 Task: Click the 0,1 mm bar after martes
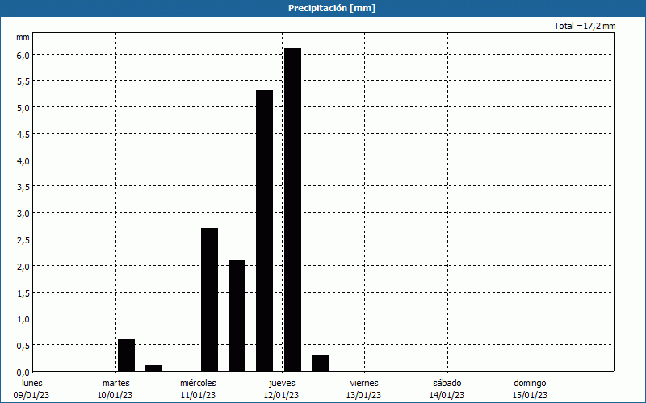(154, 368)
